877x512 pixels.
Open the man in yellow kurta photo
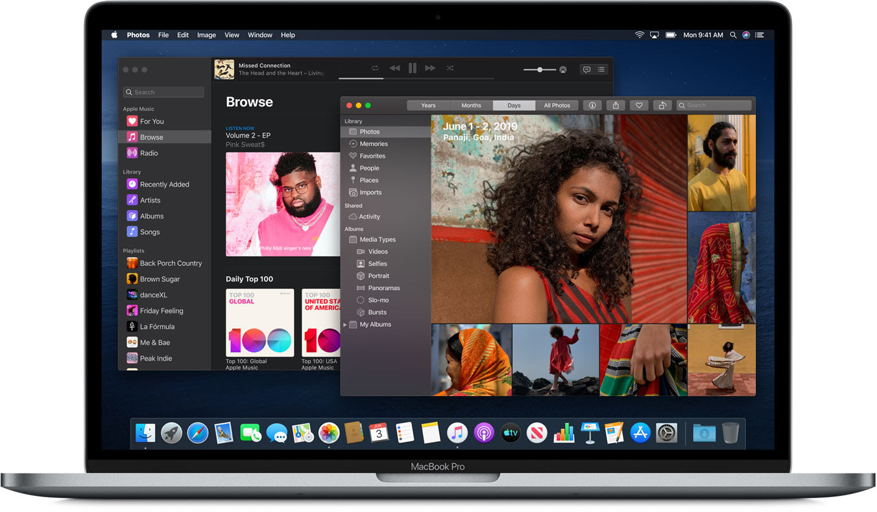click(x=721, y=163)
